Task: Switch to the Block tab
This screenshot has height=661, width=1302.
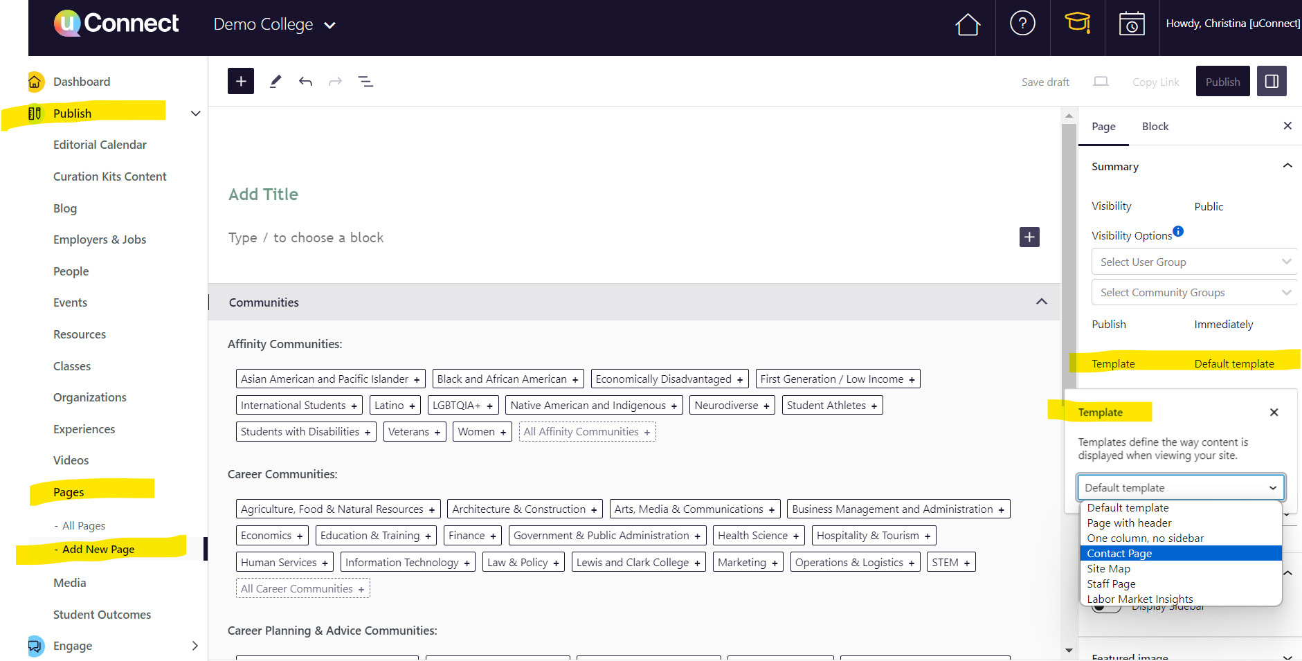Action: tap(1155, 127)
